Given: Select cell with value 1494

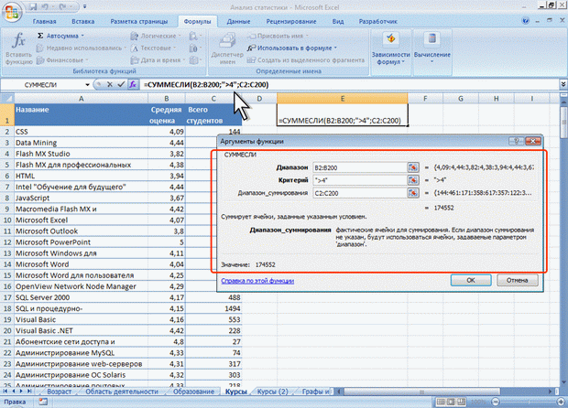Looking at the screenshot, I should click(213, 308).
